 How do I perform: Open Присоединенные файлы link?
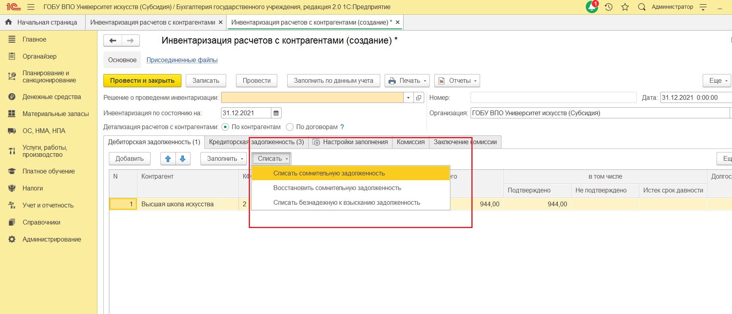[182, 60]
